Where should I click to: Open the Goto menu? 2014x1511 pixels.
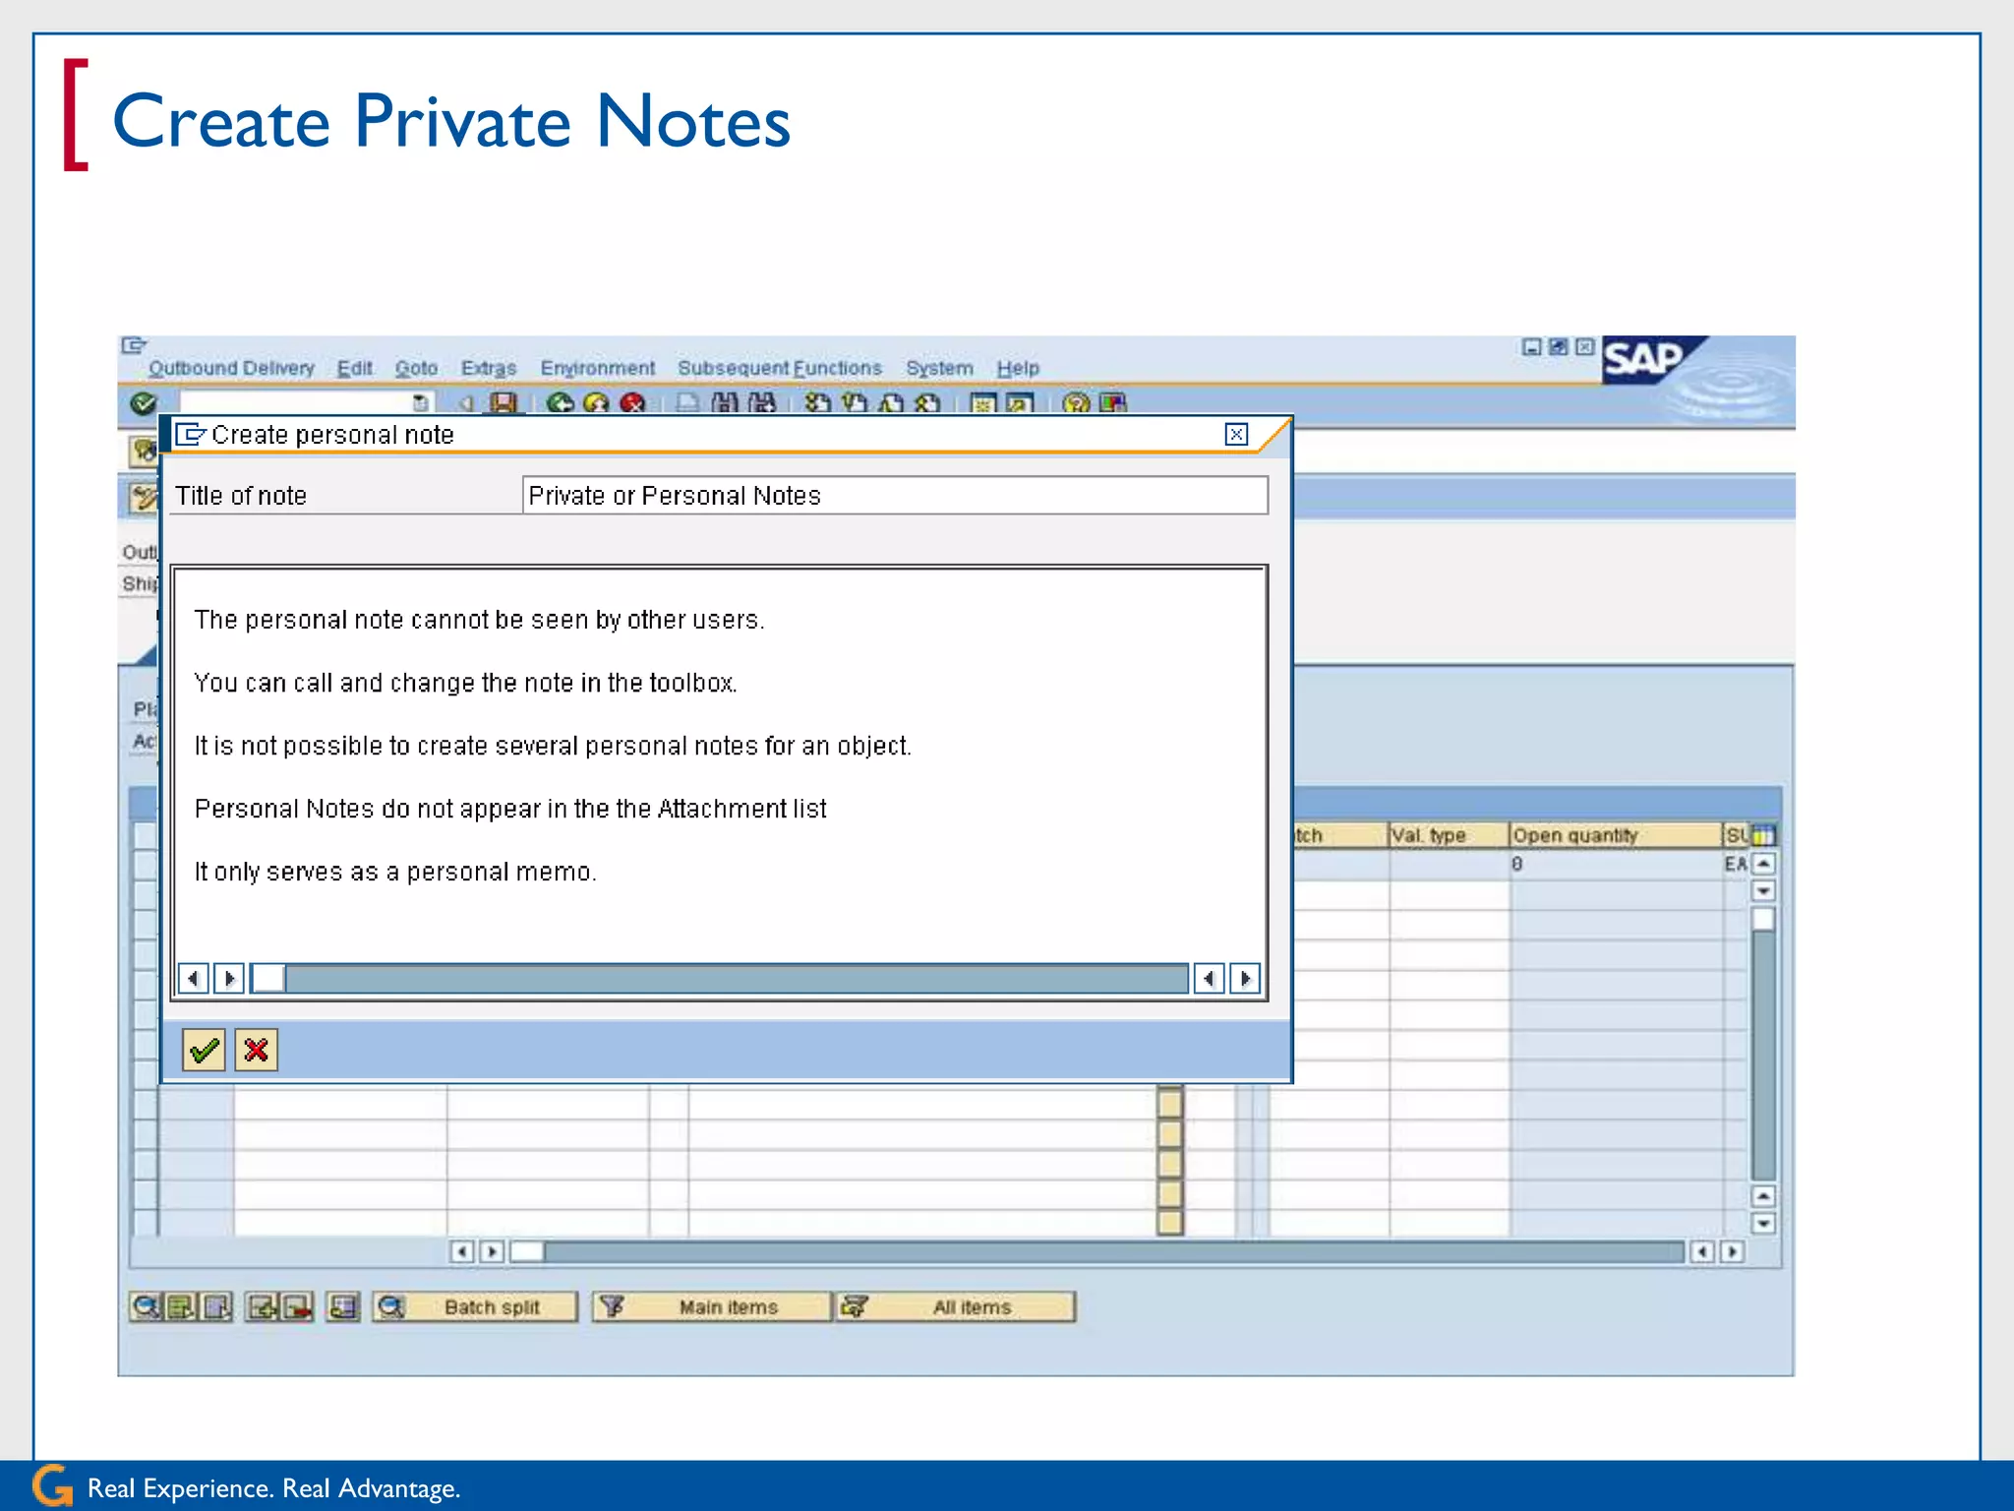[x=416, y=368]
